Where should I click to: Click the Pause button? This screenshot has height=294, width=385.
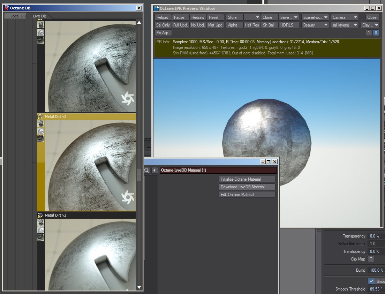click(x=180, y=17)
